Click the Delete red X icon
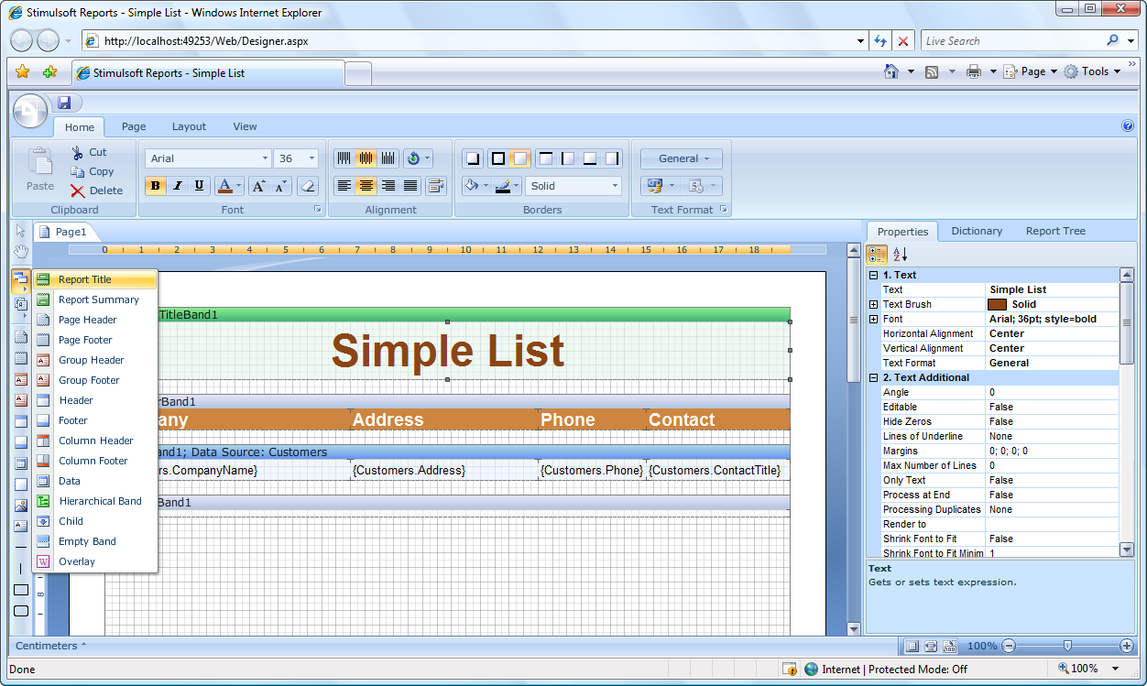 tap(78, 191)
